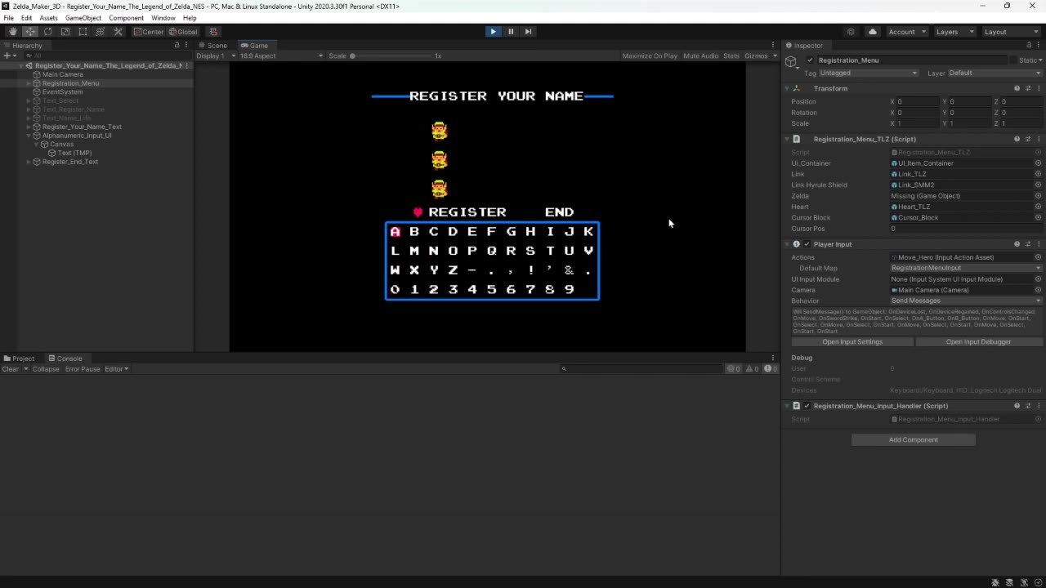This screenshot has width=1046, height=588.
Task: Open the Layers dropdown
Action: 954,32
